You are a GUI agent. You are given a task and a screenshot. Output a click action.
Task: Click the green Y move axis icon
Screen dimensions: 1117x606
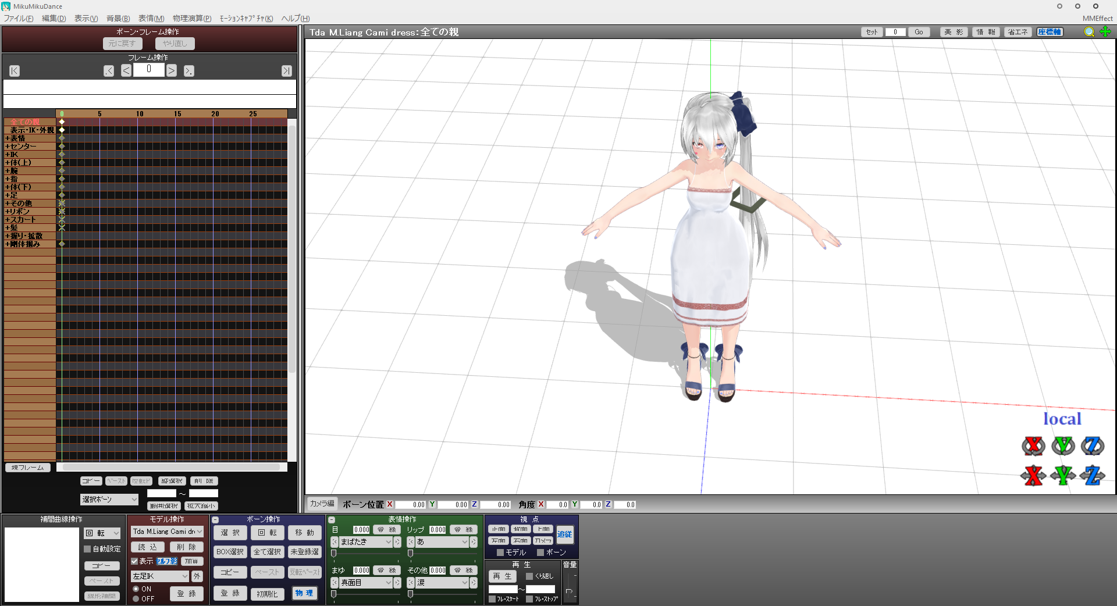[x=1063, y=476]
